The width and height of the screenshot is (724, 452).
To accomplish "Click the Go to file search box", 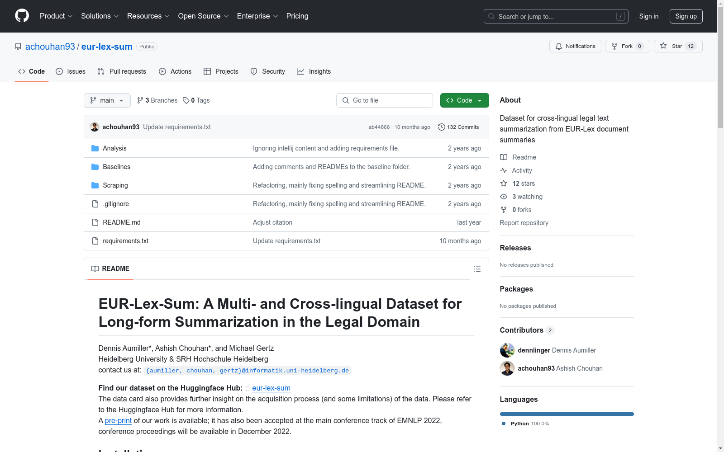I will 385,100.
